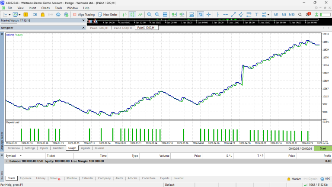Click the green Start button
The width and height of the screenshot is (332, 187).
(323, 148)
